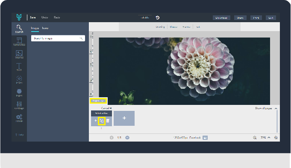Zoom in with the magnifier plus
Viewport: 291px width, 168px height.
276,138
